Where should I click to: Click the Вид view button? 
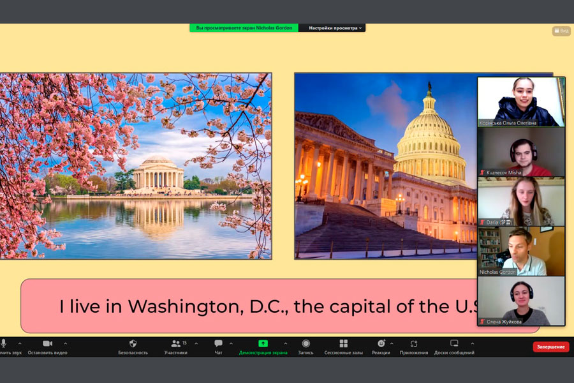(x=561, y=31)
